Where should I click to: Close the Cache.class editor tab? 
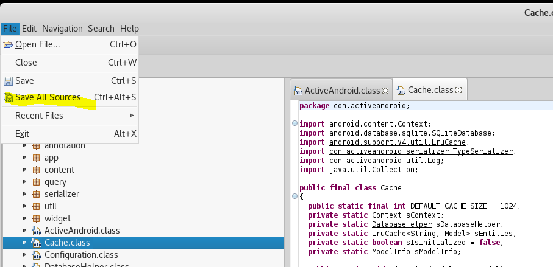point(459,90)
